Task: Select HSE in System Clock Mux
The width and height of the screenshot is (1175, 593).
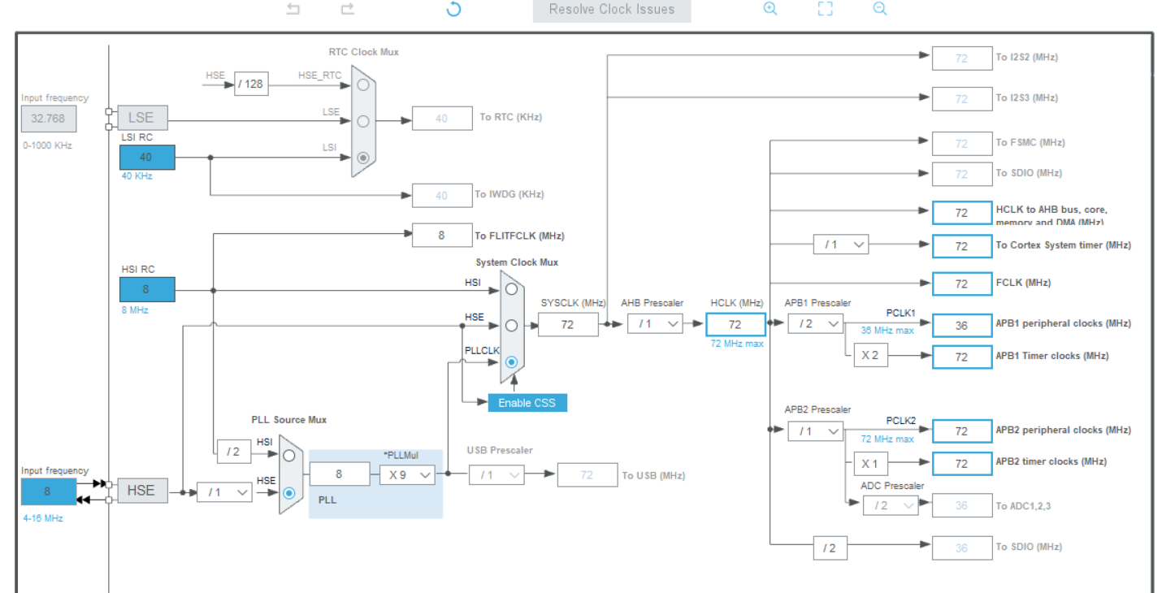Action: [511, 325]
